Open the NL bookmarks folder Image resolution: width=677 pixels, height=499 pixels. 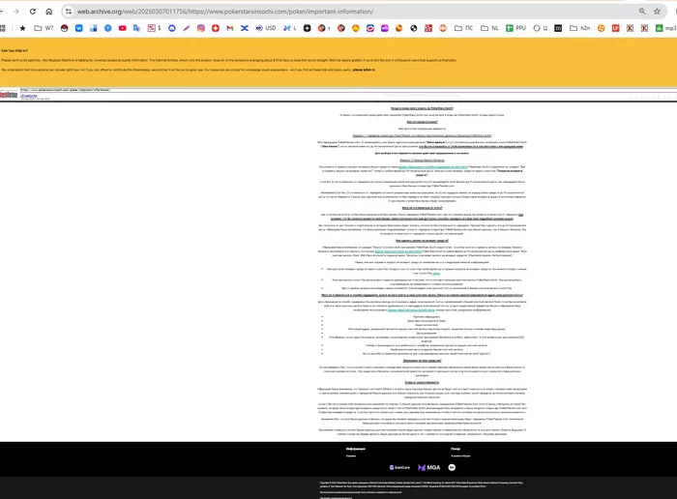pyautogui.click(x=489, y=28)
